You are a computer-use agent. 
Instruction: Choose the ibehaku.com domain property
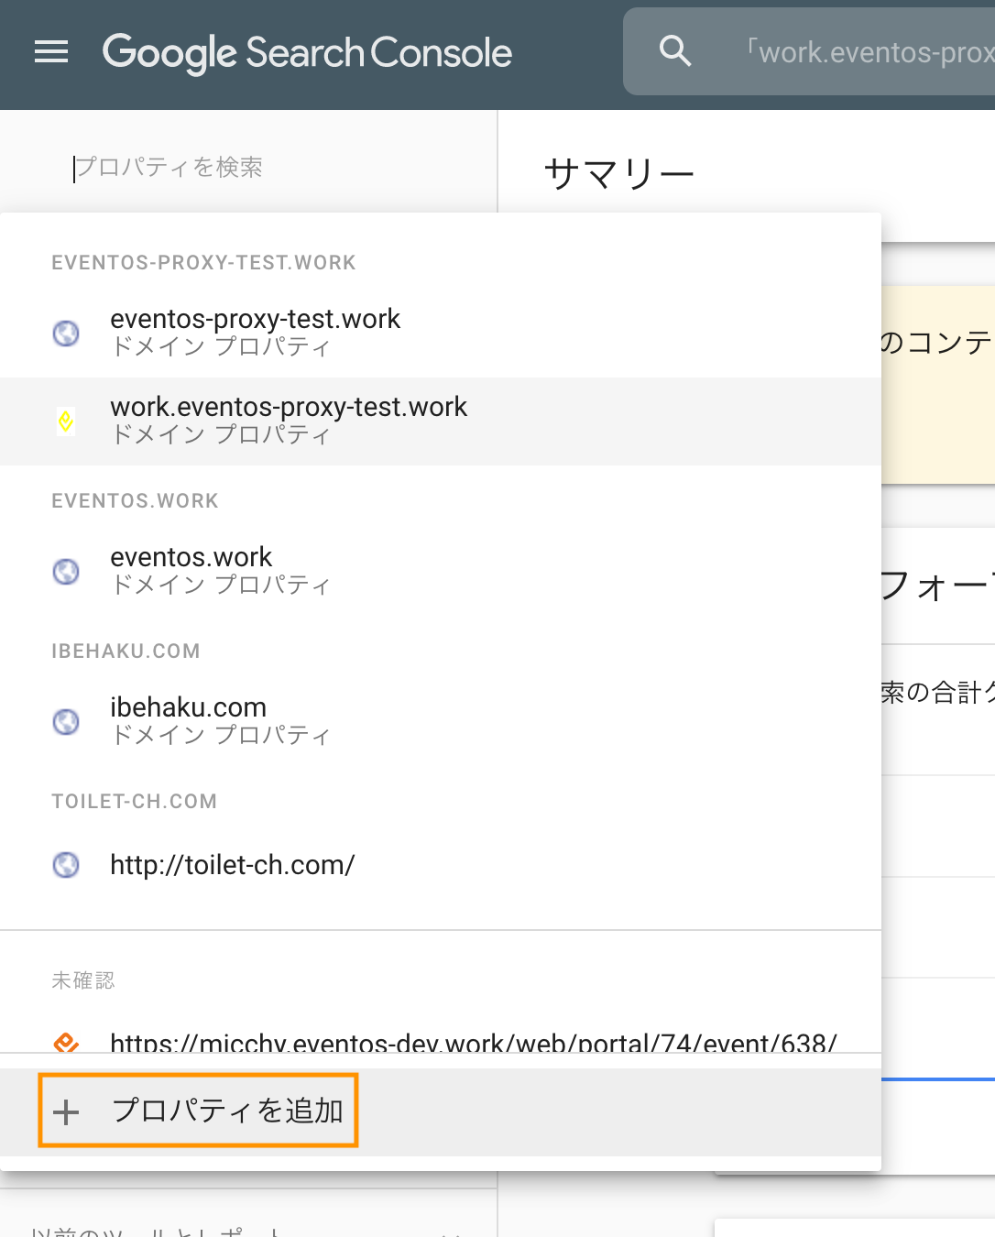click(441, 721)
